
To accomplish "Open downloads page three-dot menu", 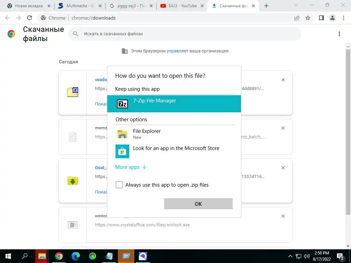I will pos(339,34).
